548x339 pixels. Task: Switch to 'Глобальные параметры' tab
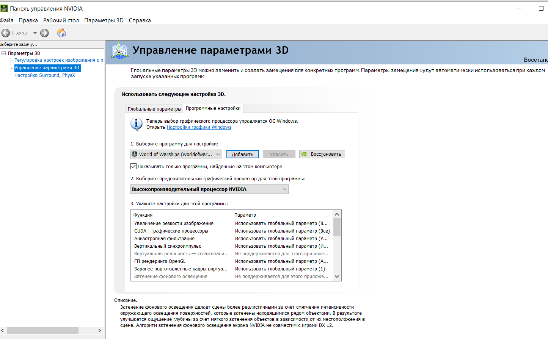(x=154, y=109)
